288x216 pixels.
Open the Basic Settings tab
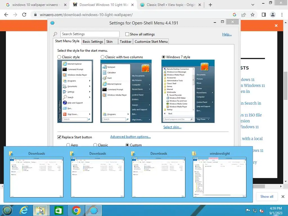pos(93,42)
